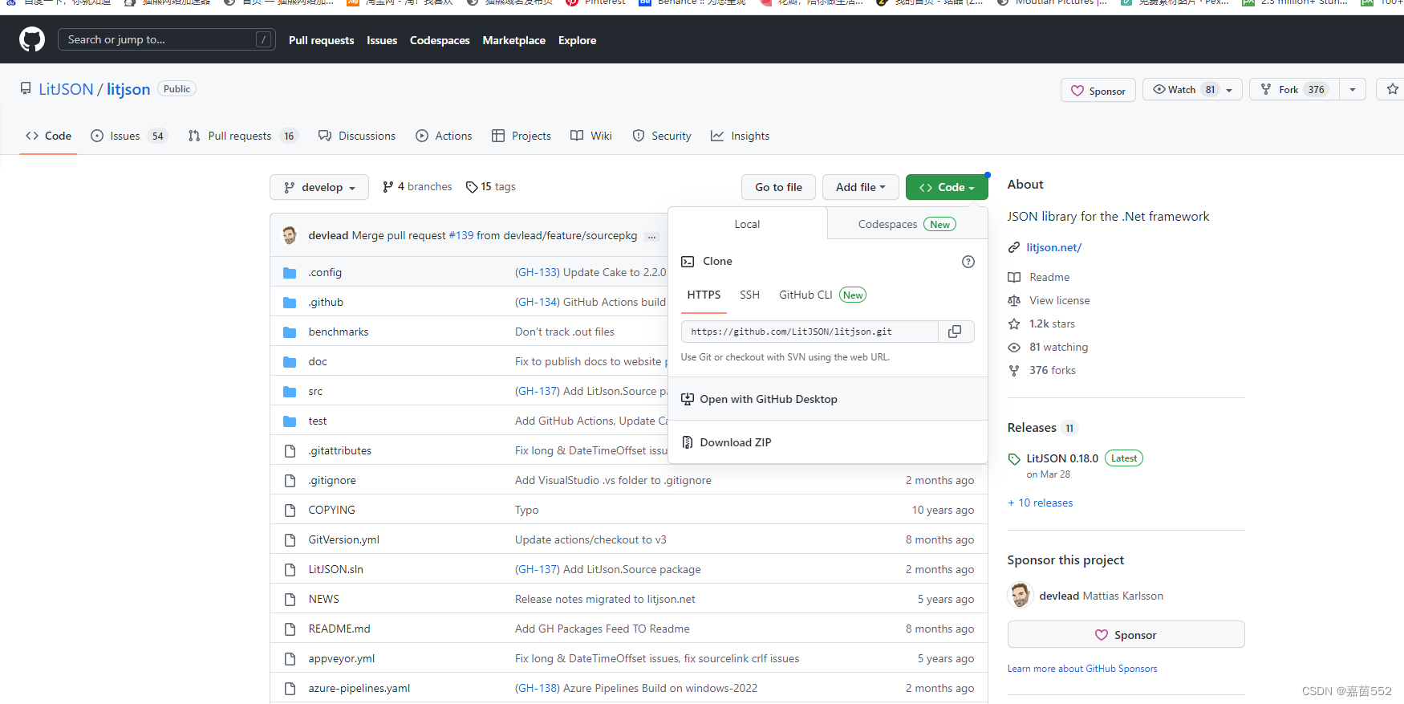Open the Issues tab
The width and height of the screenshot is (1404, 704).
128,136
